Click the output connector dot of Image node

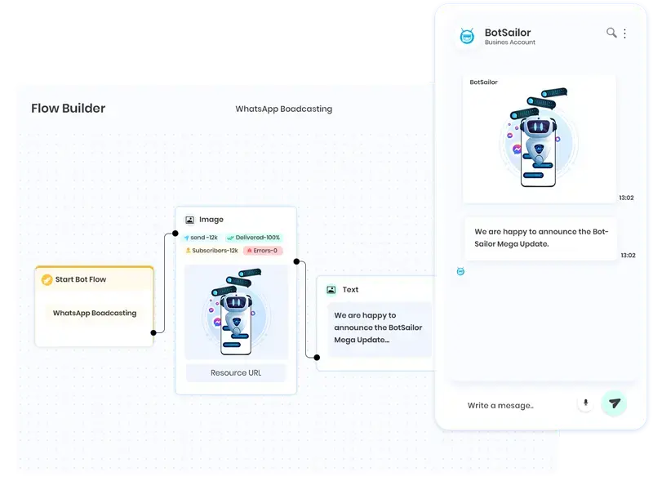click(296, 261)
